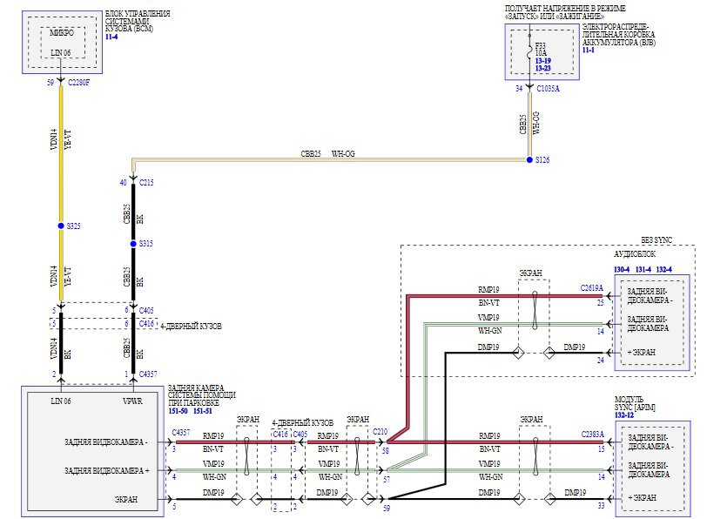Viewport: 707px width, 519px height.
Task: Click the C2383A connector label
Action: tap(592, 435)
